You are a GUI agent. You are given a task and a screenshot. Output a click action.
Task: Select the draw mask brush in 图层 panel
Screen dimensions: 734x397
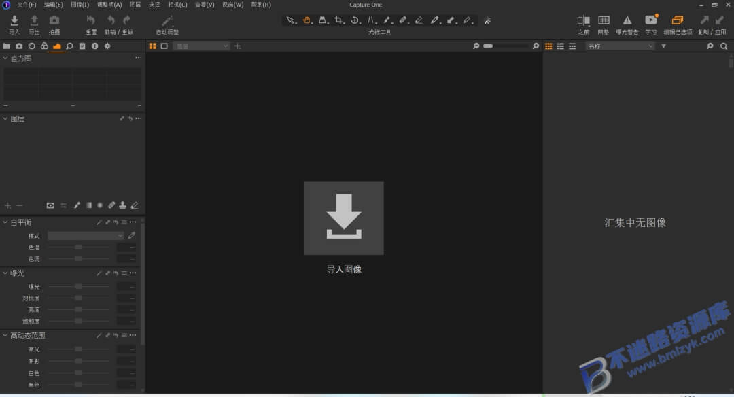(x=77, y=205)
